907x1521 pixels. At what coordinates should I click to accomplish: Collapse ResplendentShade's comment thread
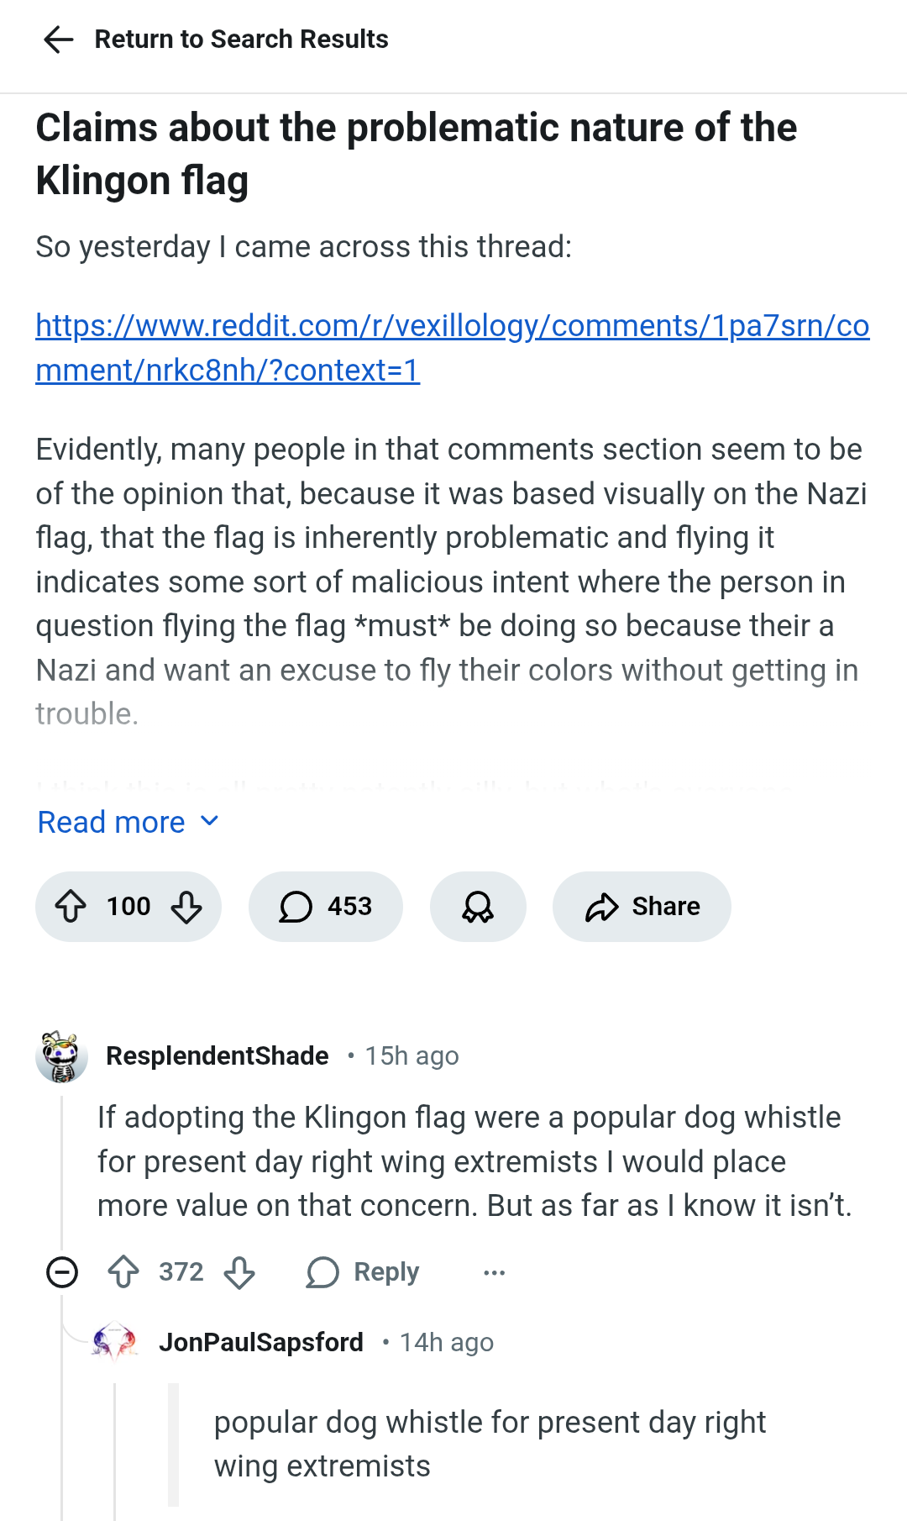[62, 1272]
